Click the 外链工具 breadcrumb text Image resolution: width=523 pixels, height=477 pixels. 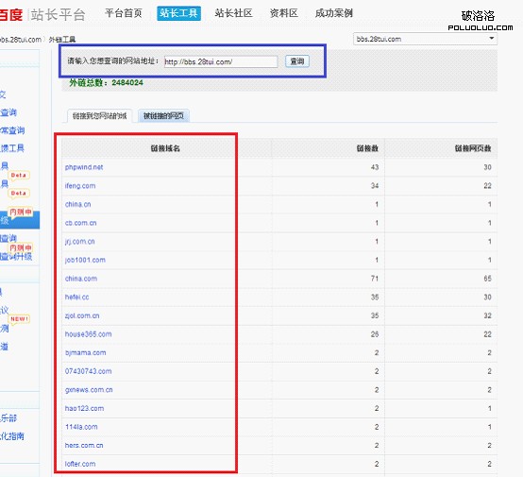[62, 40]
